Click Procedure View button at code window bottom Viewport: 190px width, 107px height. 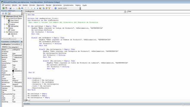[25, 100]
